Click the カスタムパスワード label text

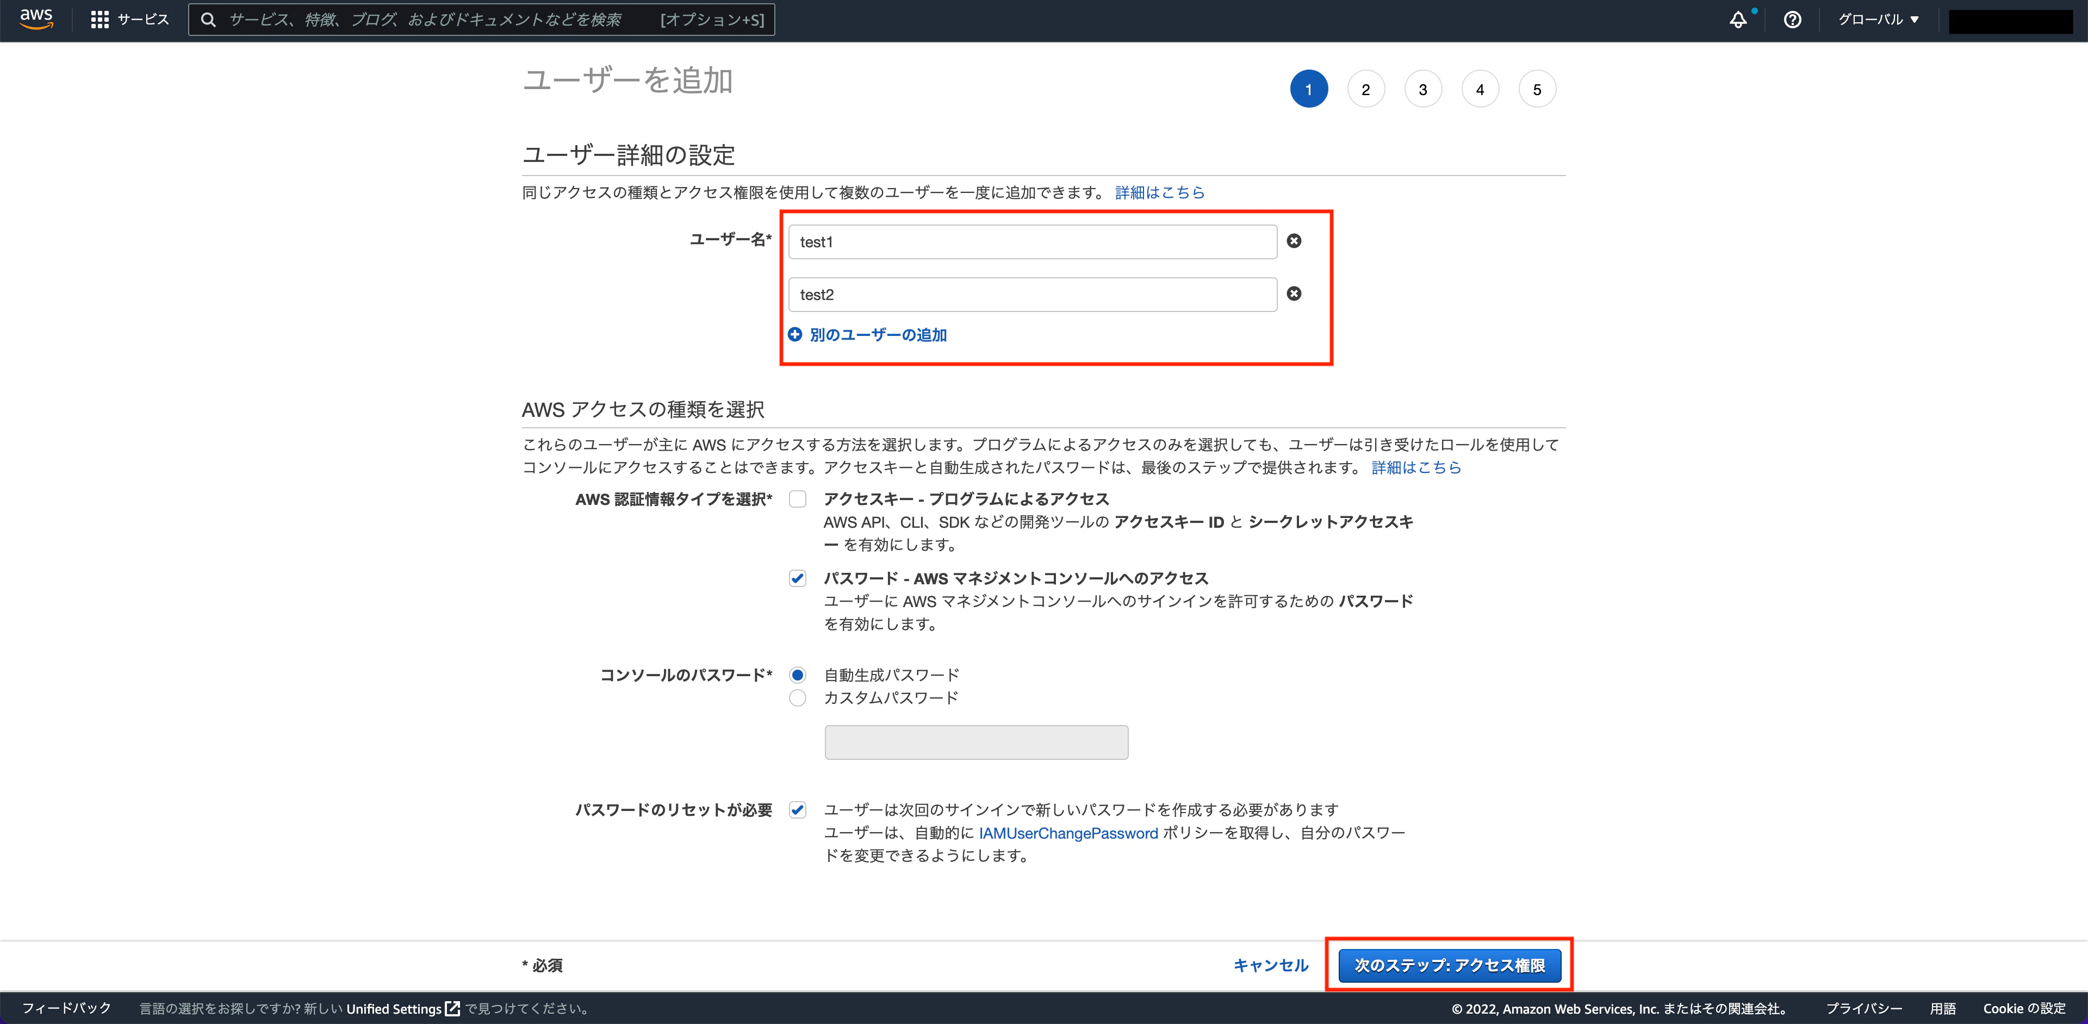(891, 697)
